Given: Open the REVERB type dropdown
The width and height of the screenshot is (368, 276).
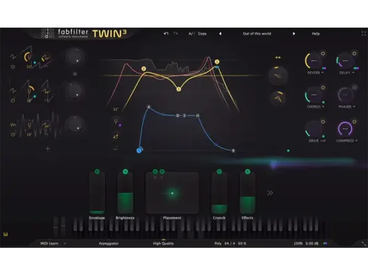Looking at the screenshot, I should point(315,73).
